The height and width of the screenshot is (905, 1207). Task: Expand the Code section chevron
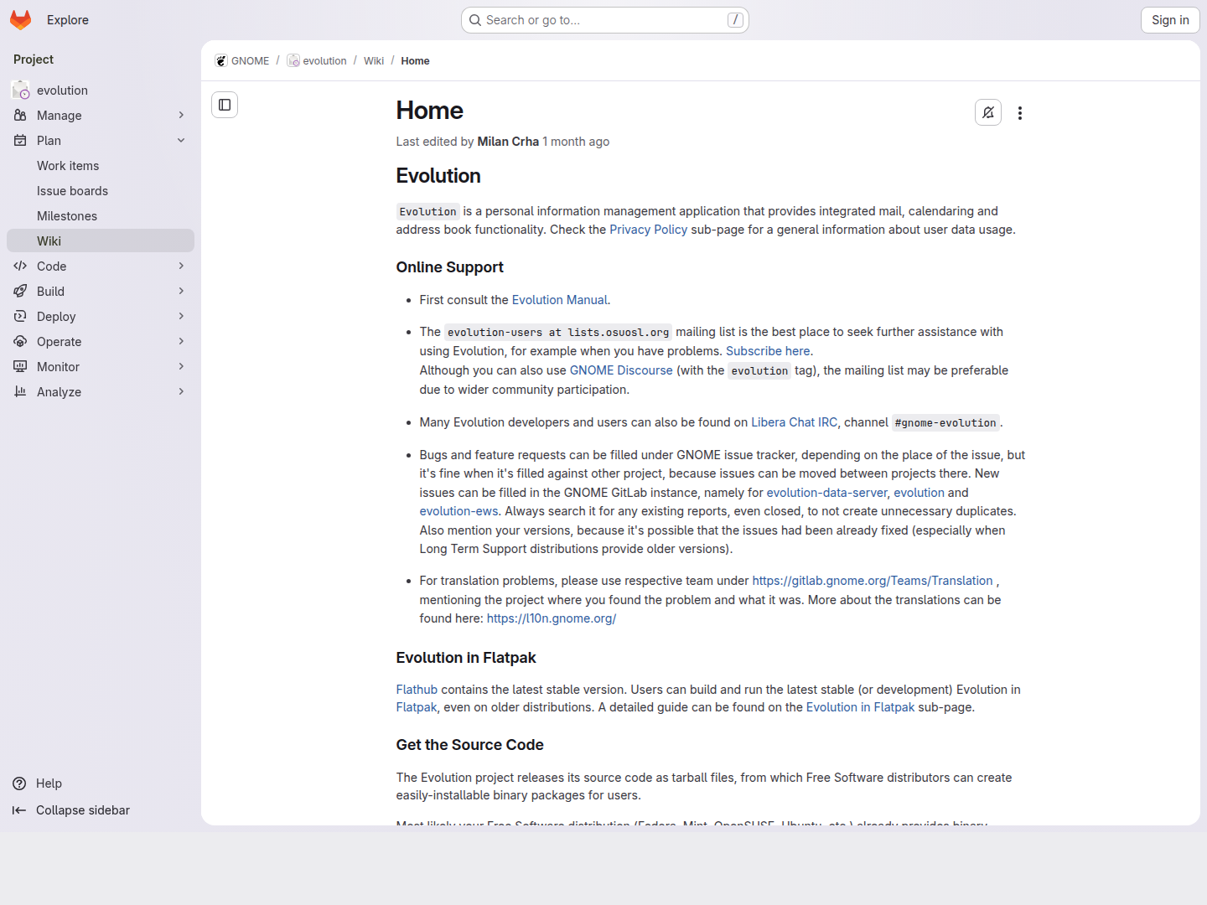(x=181, y=266)
